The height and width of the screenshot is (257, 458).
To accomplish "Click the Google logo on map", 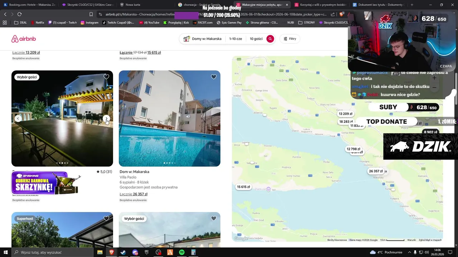I will 241,238.
